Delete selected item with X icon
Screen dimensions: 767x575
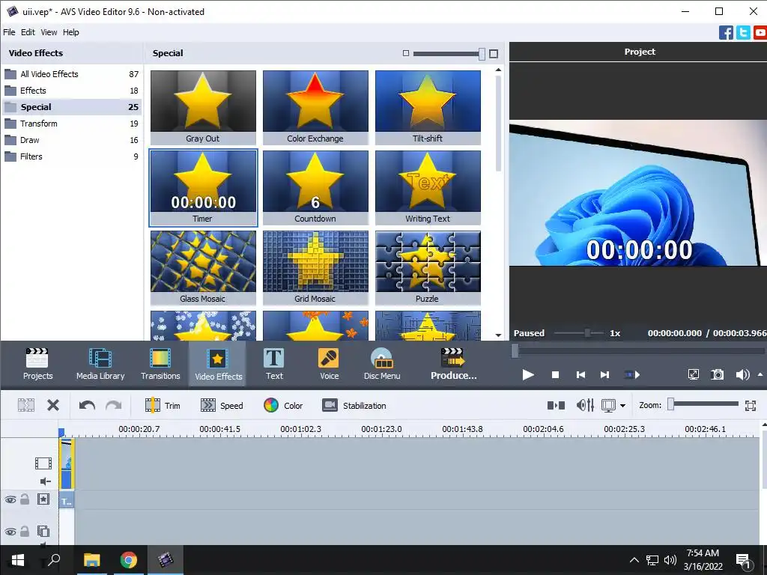tap(53, 405)
